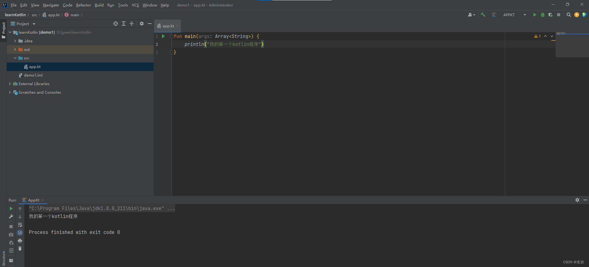This screenshot has width=589, height=267.
Task: Click the gutter run arrow beside main
Action: point(164,36)
